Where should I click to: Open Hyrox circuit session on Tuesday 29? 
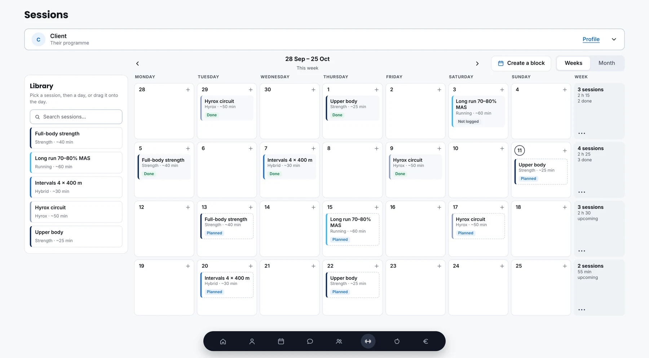(227, 108)
